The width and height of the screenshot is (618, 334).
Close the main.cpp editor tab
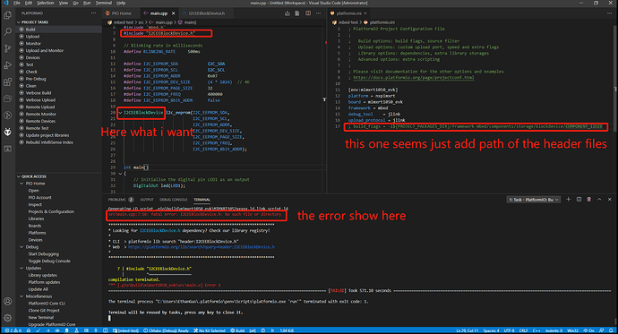coord(173,13)
